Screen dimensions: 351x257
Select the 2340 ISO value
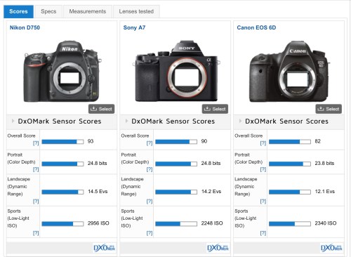tap(326, 223)
